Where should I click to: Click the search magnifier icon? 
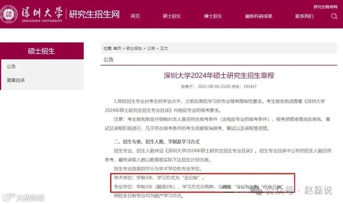pyautogui.click(x=334, y=16)
